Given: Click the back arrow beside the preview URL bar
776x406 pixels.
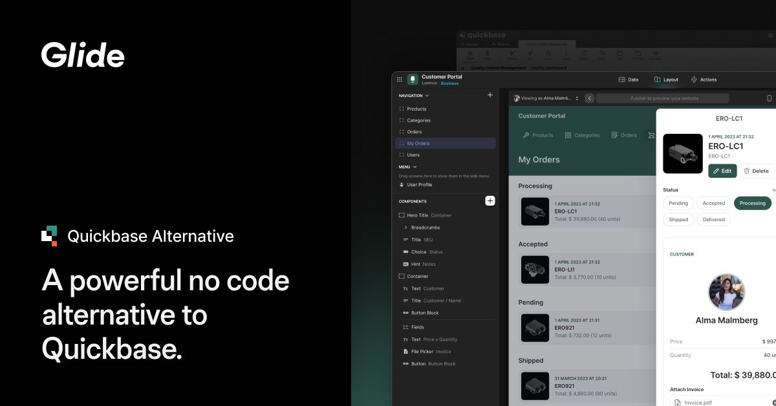Looking at the screenshot, I should pyautogui.click(x=589, y=98).
